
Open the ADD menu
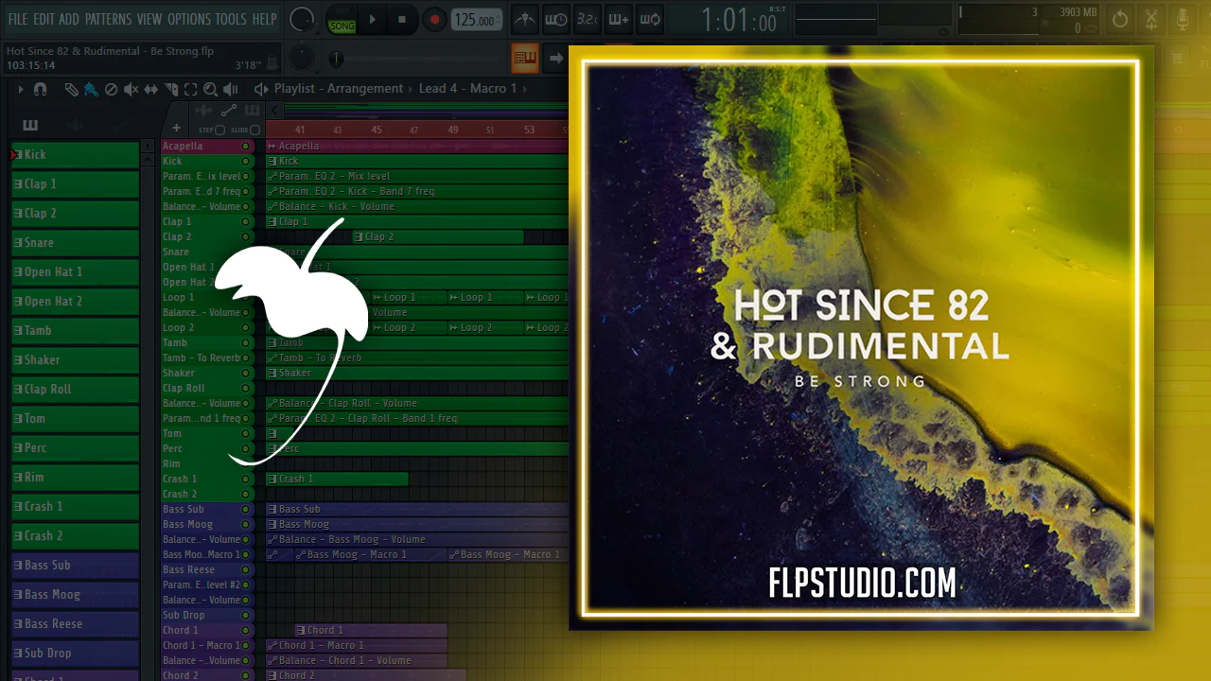69,19
